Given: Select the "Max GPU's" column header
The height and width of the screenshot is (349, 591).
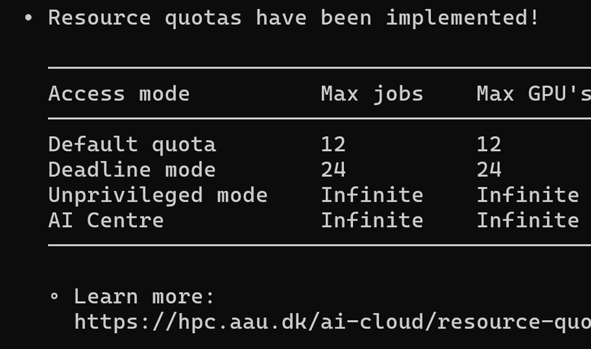Looking at the screenshot, I should (x=533, y=94).
